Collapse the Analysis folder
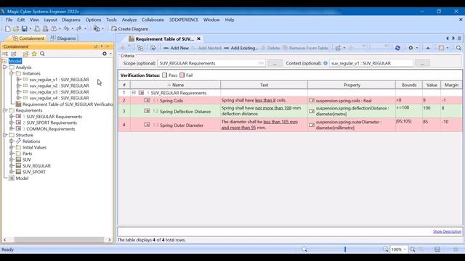The height and width of the screenshot is (261, 465). pyautogui.click(x=5, y=67)
